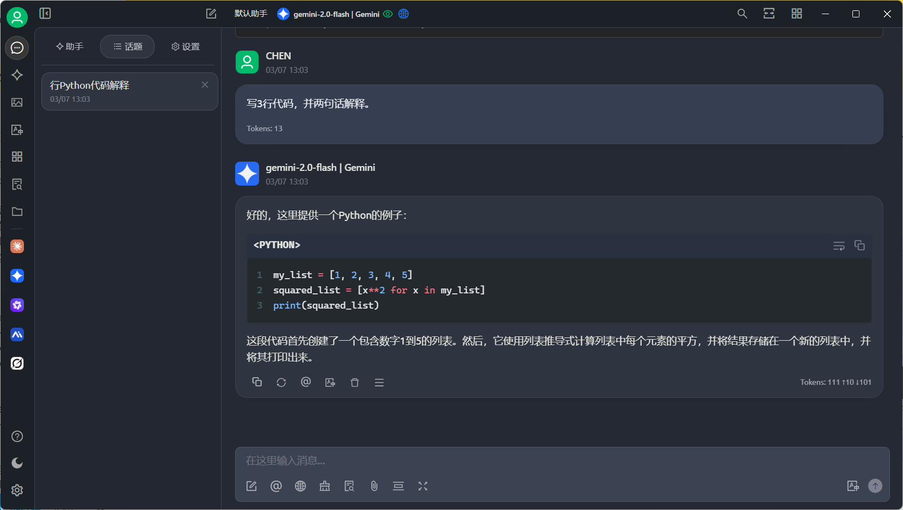Open the image painting sidebar icon
Viewport: 903px width, 510px height.
(x=17, y=102)
